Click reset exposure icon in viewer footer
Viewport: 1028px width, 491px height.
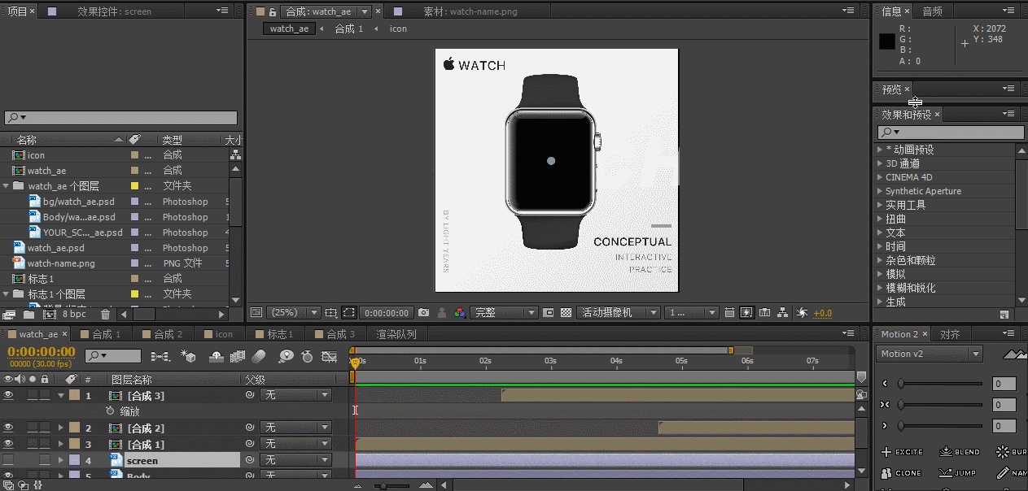(802, 312)
